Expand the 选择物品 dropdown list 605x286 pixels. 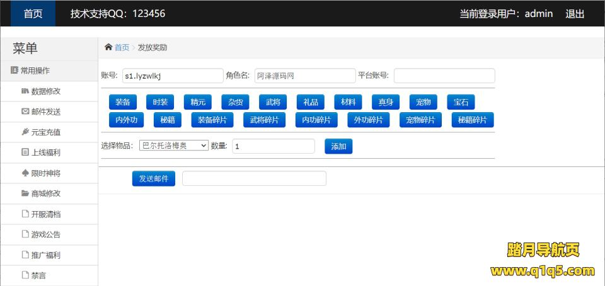tap(173, 146)
